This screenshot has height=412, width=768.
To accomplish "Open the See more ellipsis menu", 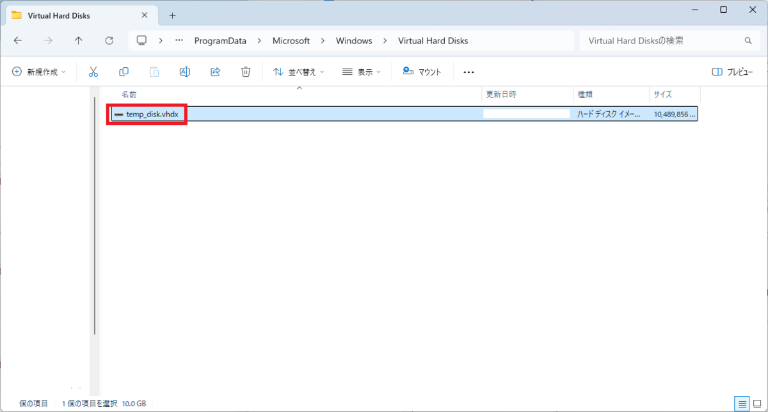I will click(468, 72).
